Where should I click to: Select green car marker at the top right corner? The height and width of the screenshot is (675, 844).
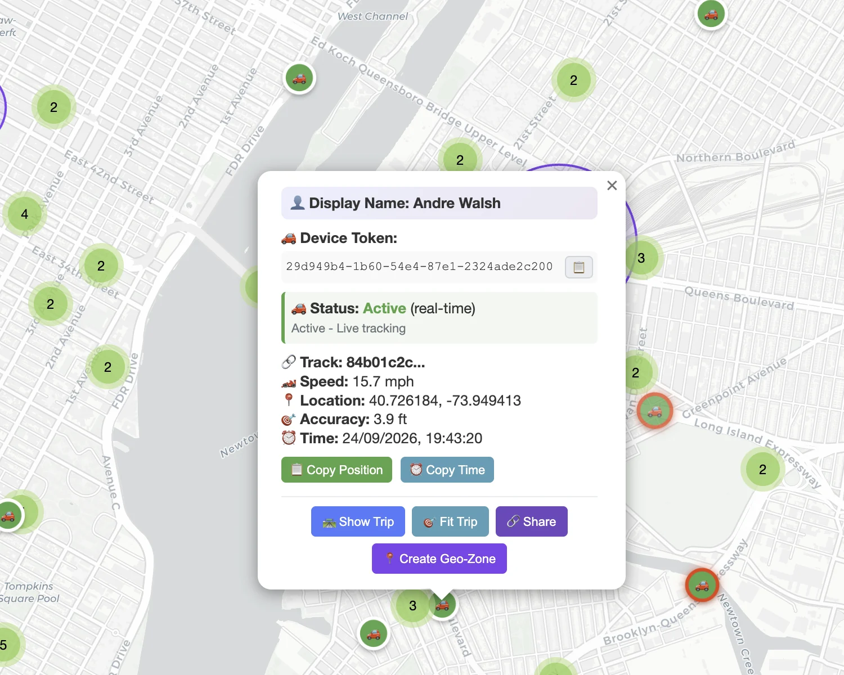pyautogui.click(x=711, y=14)
